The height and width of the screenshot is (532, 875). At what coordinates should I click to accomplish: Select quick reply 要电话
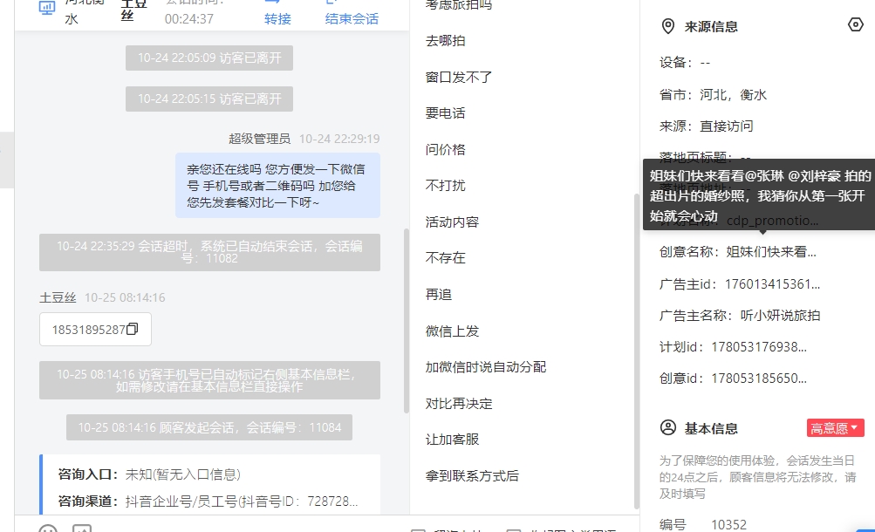click(445, 113)
